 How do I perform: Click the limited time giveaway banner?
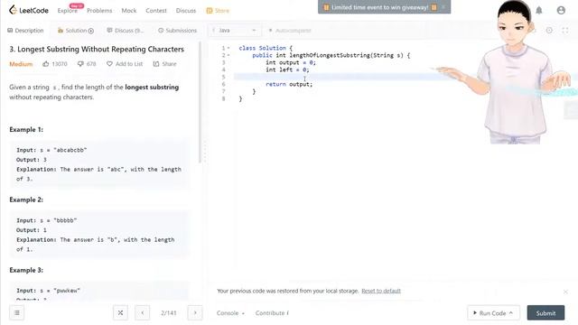384,7
